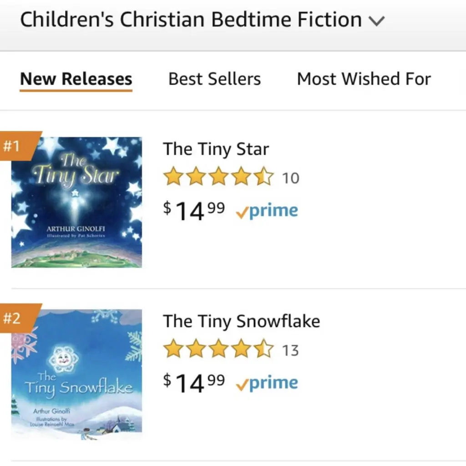
Task: Click The Tiny Snowflake star rating
Action: (x=218, y=349)
